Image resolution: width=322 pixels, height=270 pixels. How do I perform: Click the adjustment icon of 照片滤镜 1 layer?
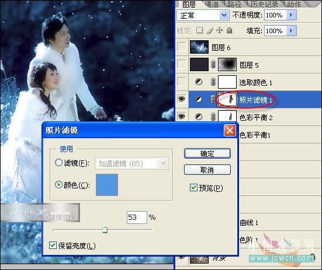pos(199,99)
